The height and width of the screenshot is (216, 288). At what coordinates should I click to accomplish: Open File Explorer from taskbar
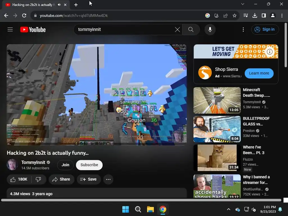tap(150, 209)
